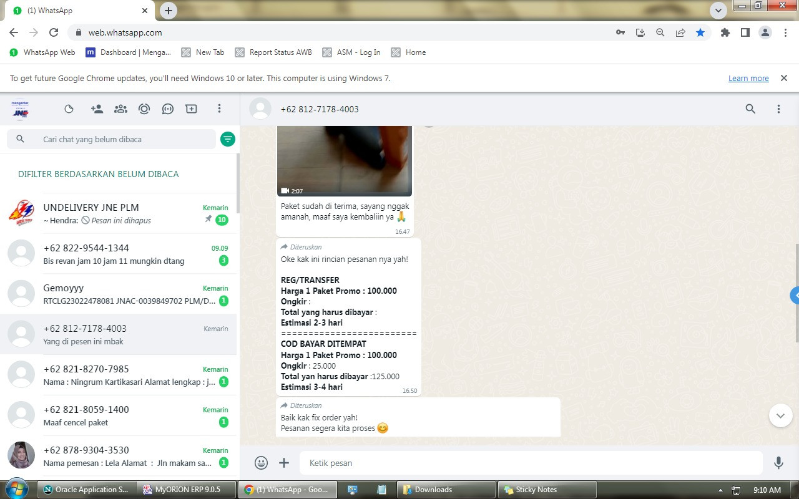799x499 pixels.
Task: Open the Gemoyyy chat
Action: tap(119, 294)
